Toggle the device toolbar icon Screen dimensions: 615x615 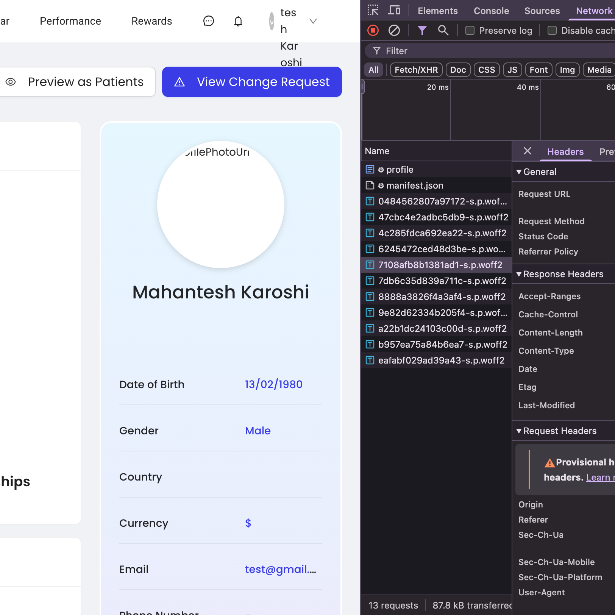click(394, 10)
